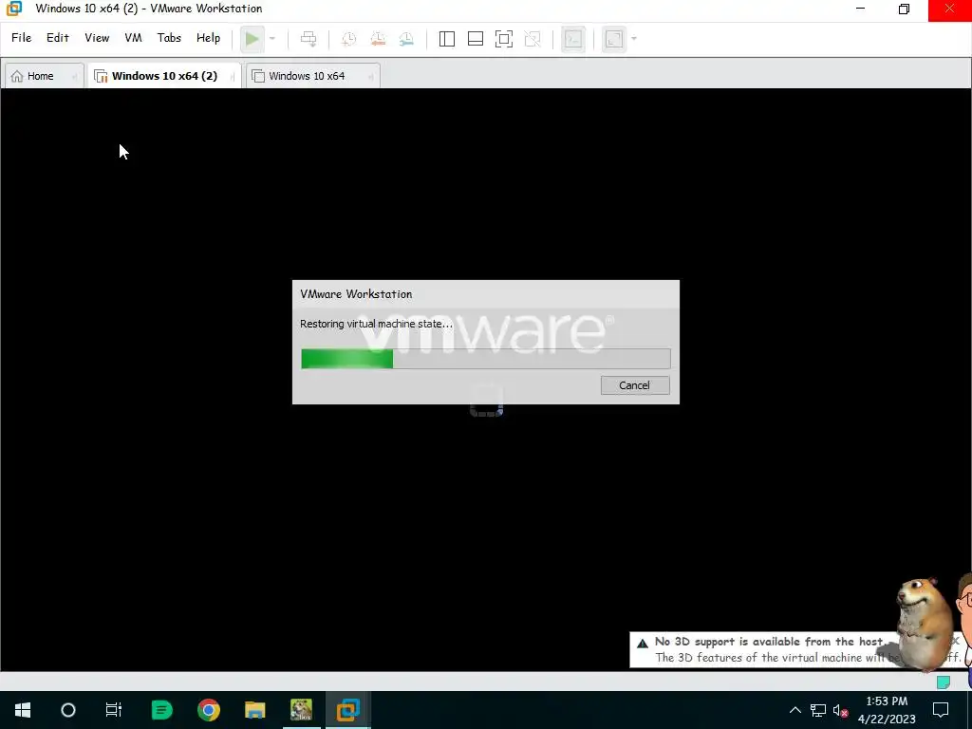The image size is (972, 729).
Task: Close the second Windows 10 x64 tab
Action: click(x=371, y=77)
